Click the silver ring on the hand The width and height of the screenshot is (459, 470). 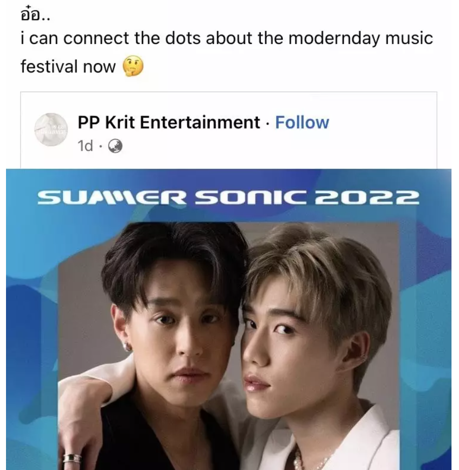point(72,458)
